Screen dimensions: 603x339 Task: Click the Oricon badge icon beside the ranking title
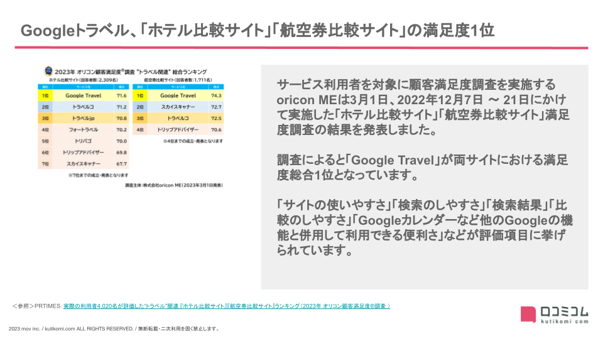48,71
